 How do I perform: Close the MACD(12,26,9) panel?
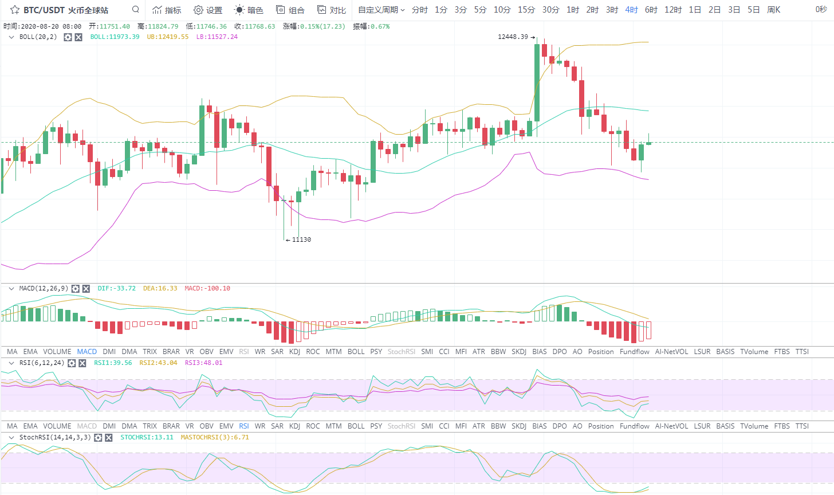pyautogui.click(x=86, y=289)
